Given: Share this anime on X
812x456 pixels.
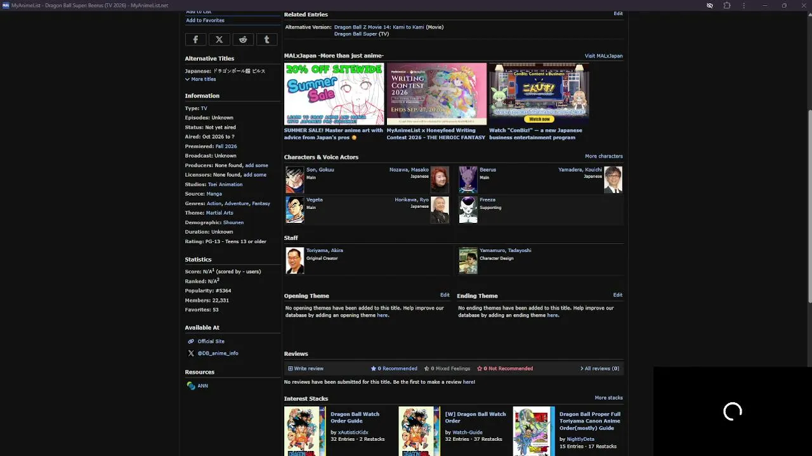Looking at the screenshot, I should coord(219,39).
